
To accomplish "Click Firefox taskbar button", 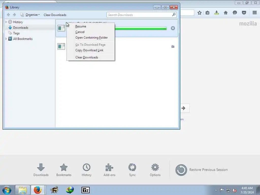I will click(x=38, y=190).
